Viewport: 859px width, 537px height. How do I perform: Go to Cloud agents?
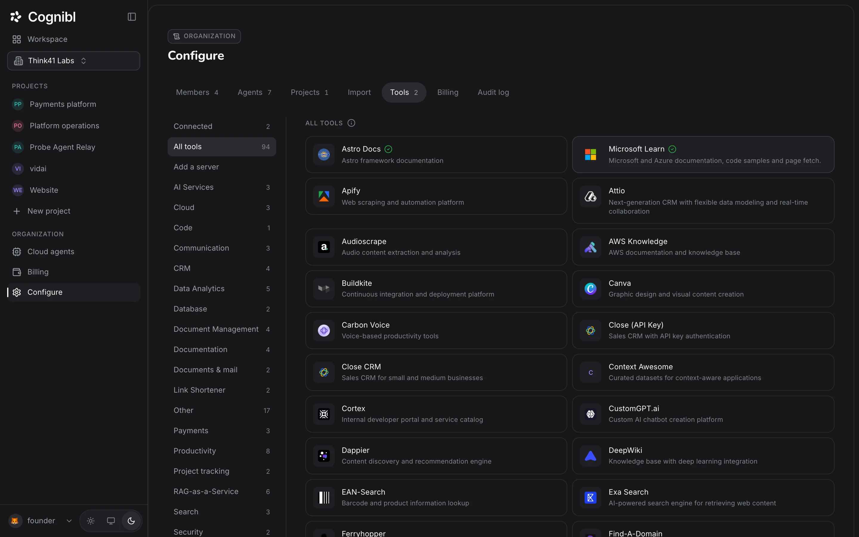pos(73,251)
